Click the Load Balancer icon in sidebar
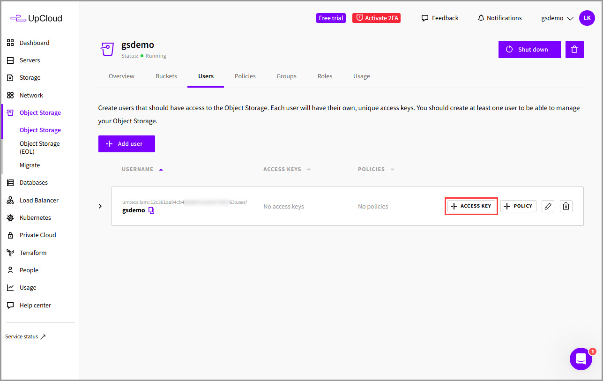The width and height of the screenshot is (603, 381). click(10, 201)
